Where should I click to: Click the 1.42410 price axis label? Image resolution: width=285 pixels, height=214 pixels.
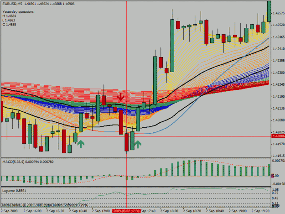pos(279,49)
